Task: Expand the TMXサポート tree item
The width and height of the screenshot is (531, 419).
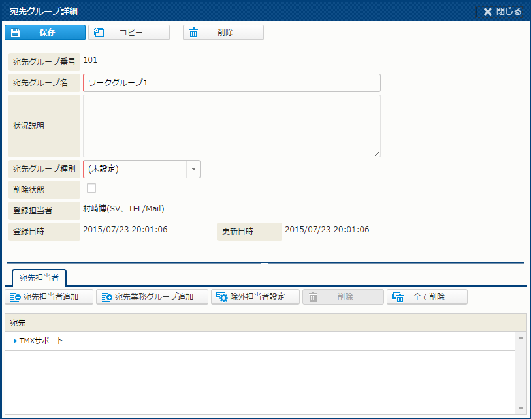Action: pos(15,341)
